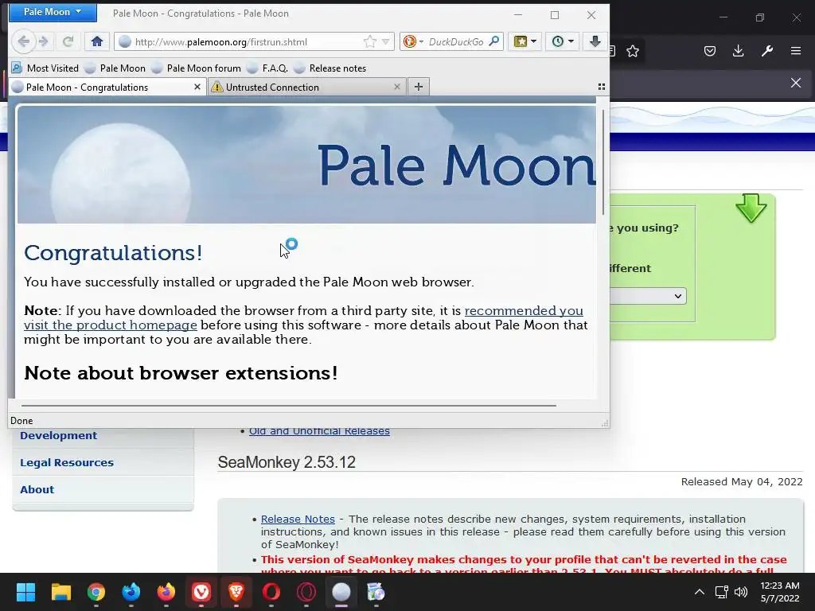Open Waterfox from taskbar
Viewport: 815px width, 611px height.
pyautogui.click(x=131, y=592)
